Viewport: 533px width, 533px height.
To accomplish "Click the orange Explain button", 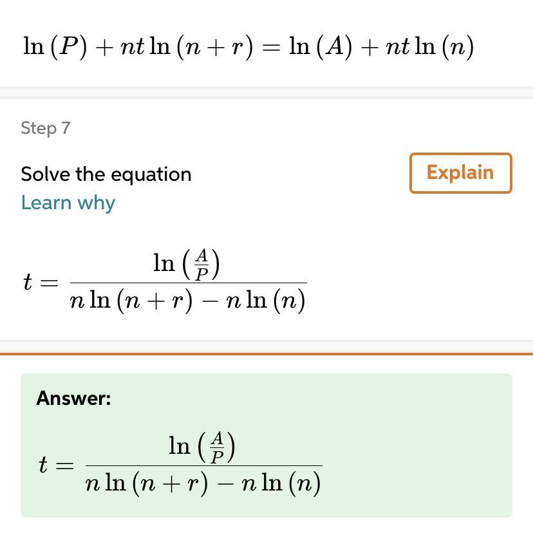I will [460, 173].
